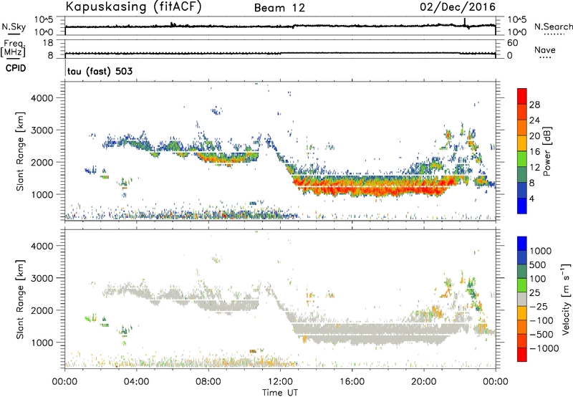Click the blue bottom of power colorbar
The width and height of the screenshot is (573, 397).
pos(522,206)
